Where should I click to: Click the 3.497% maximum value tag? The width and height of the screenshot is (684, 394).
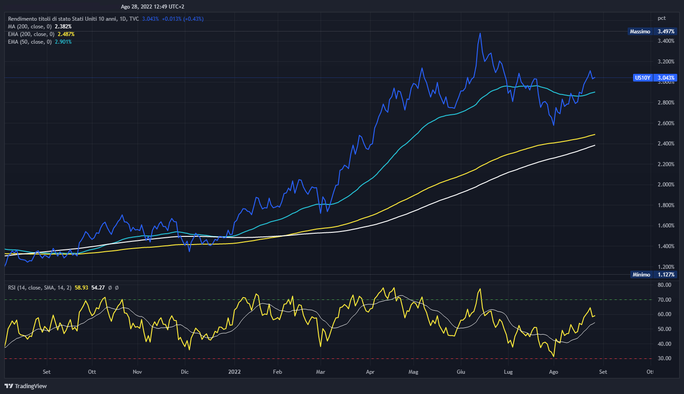666,32
